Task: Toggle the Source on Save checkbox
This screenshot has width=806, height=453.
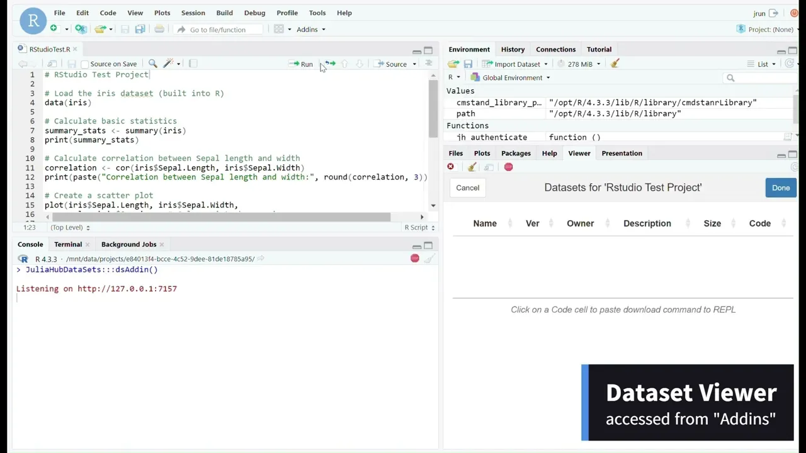Action: click(84, 64)
